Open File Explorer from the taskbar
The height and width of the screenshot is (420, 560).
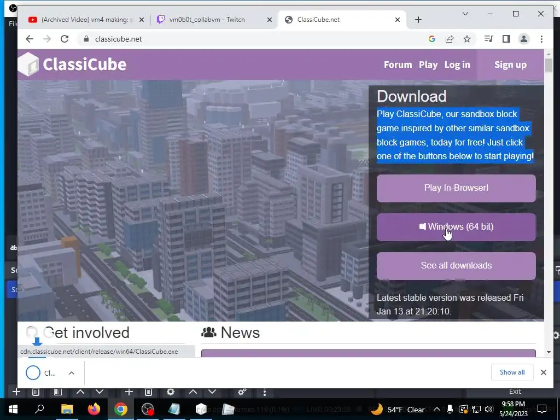67,409
